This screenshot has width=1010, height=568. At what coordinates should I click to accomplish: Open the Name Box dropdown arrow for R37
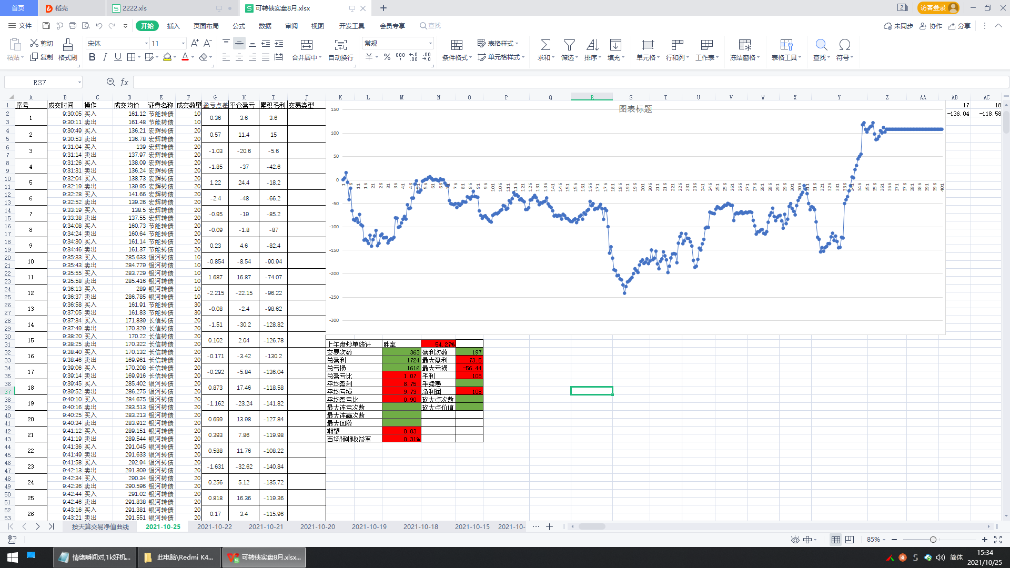pos(79,82)
